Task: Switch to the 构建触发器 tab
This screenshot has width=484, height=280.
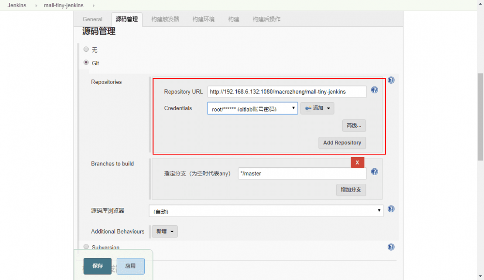Action: [x=166, y=19]
